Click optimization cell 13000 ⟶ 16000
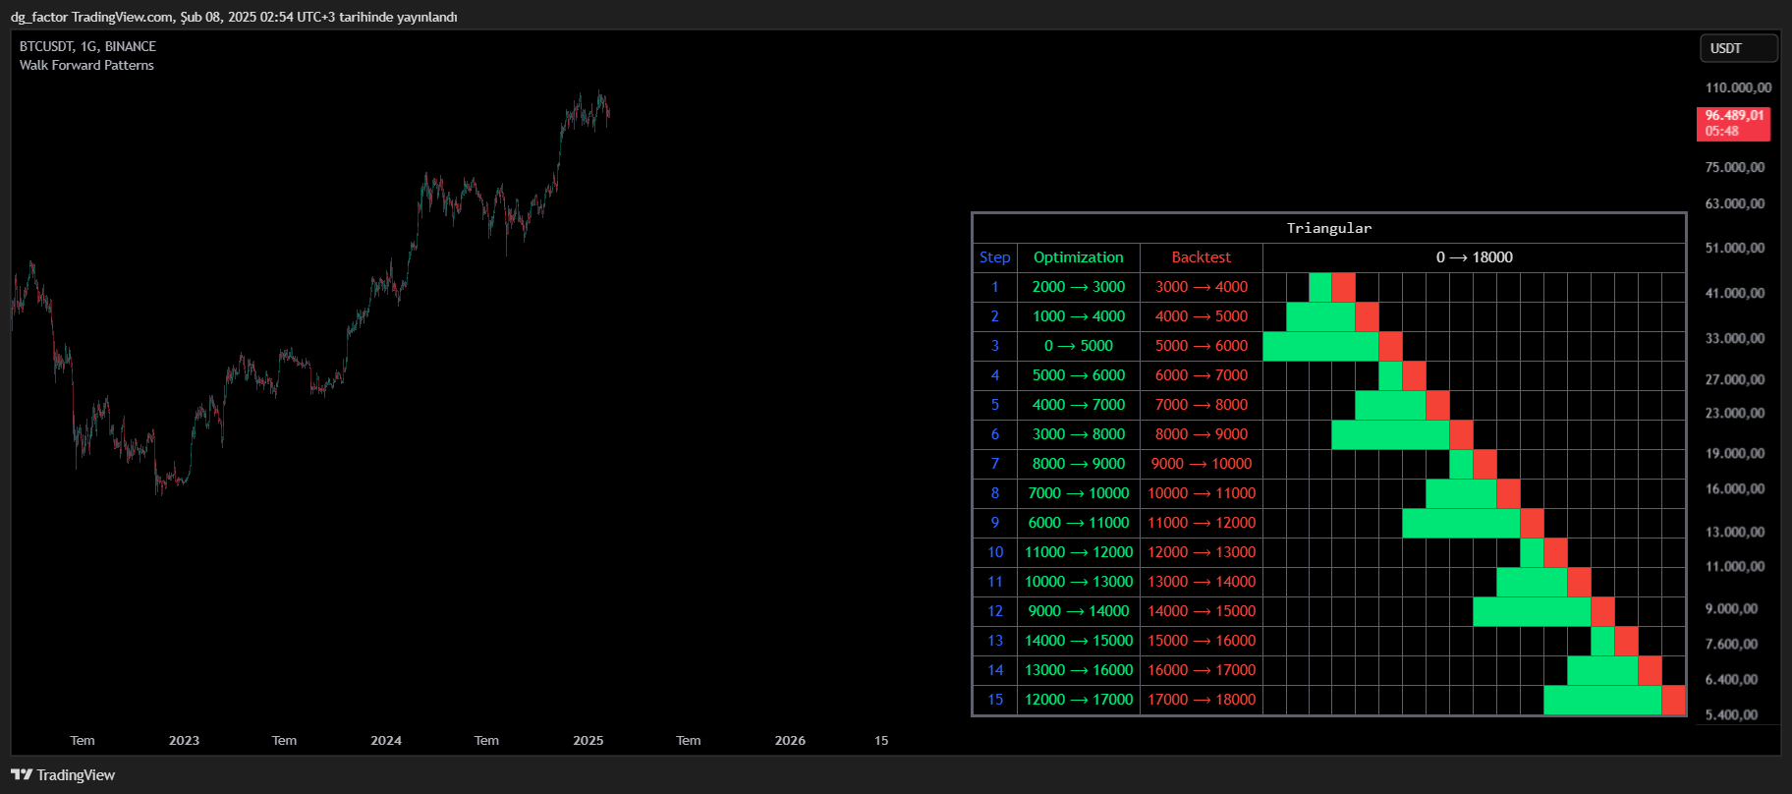The image size is (1792, 794). point(1079,670)
